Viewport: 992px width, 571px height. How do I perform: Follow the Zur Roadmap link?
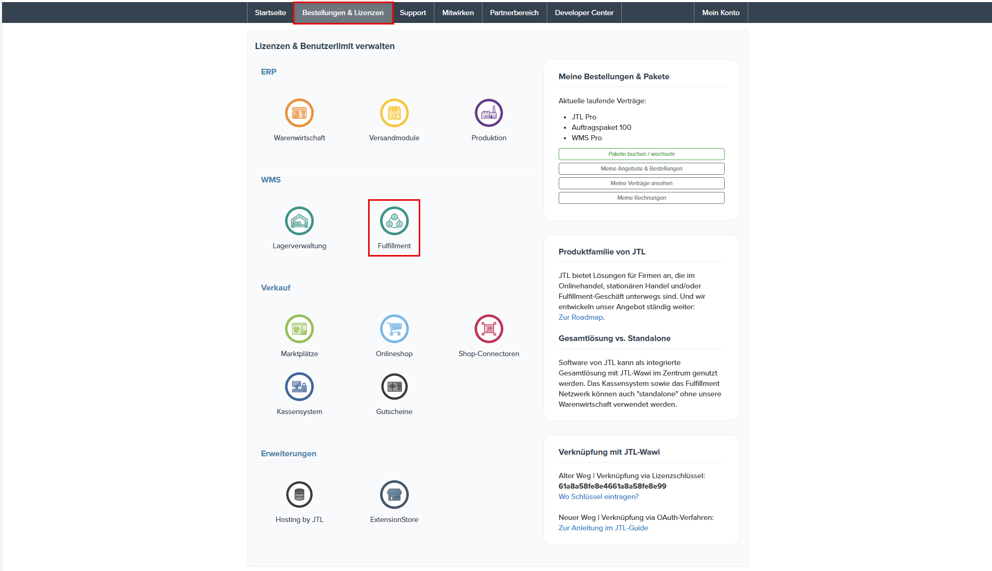point(581,317)
